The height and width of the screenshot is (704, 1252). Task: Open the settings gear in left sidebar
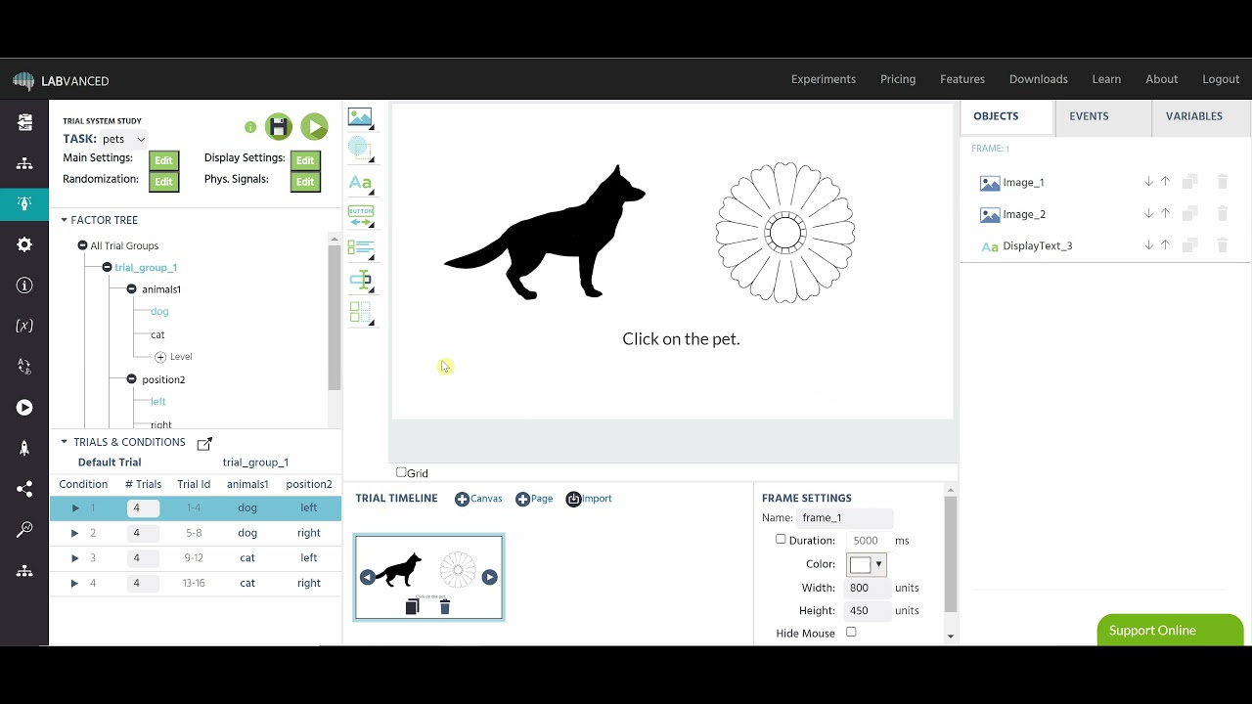pos(24,244)
